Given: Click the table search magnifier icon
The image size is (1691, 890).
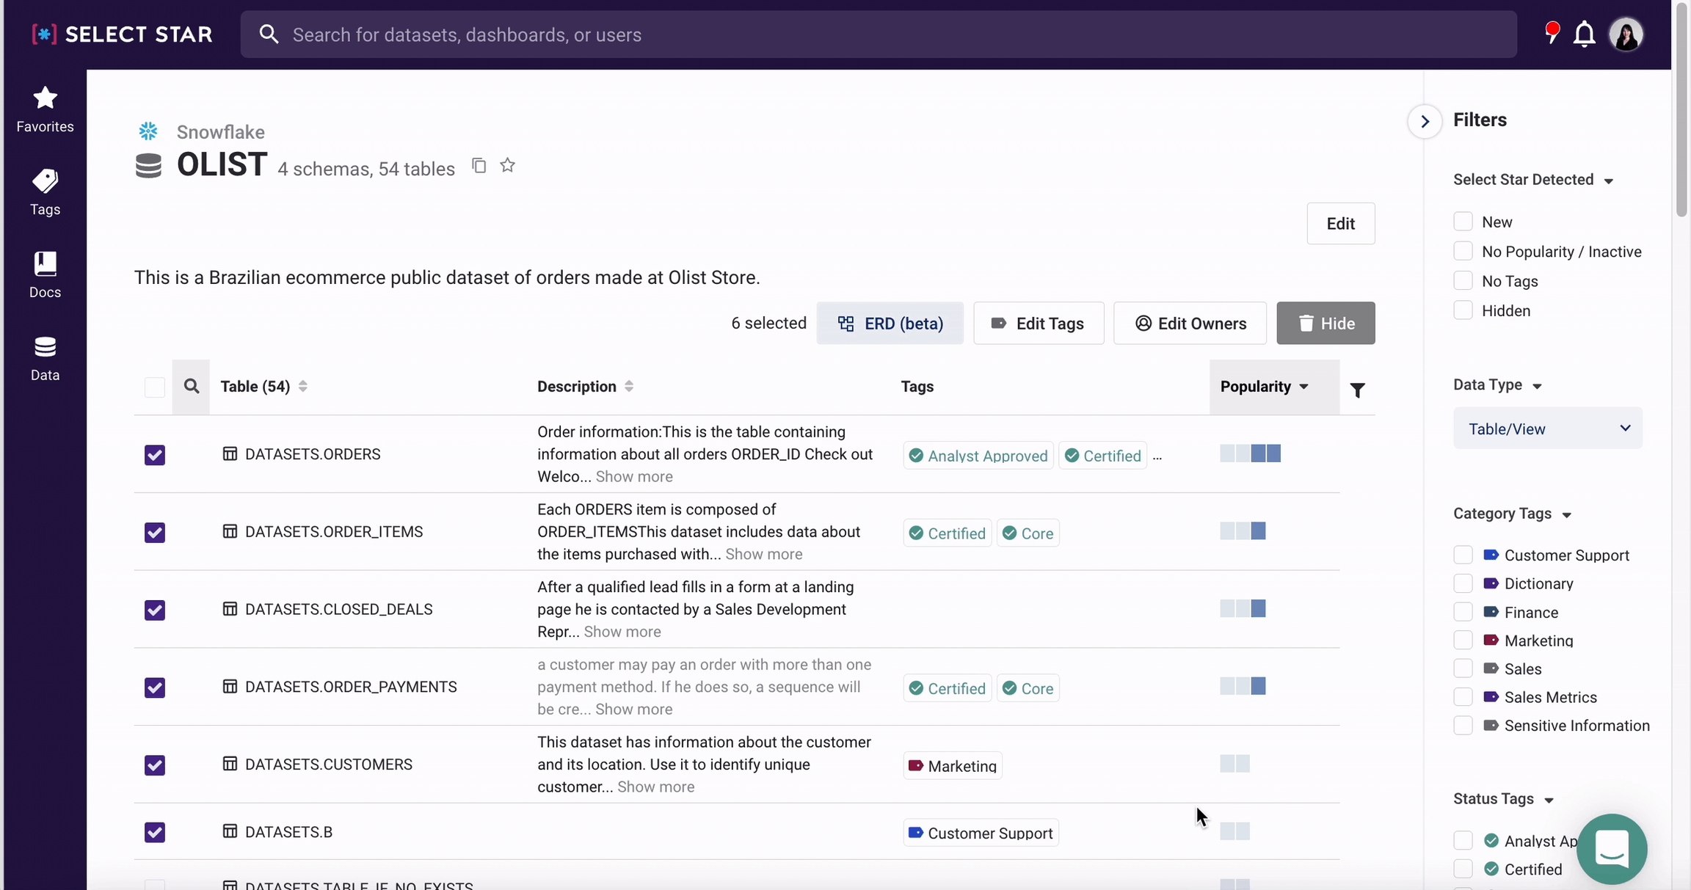Looking at the screenshot, I should pyautogui.click(x=192, y=387).
